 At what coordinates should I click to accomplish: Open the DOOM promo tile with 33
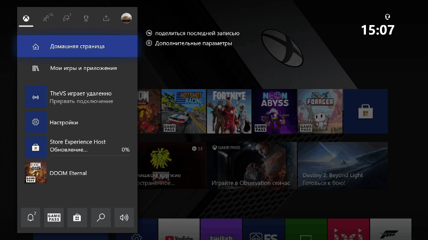[x=172, y=165]
